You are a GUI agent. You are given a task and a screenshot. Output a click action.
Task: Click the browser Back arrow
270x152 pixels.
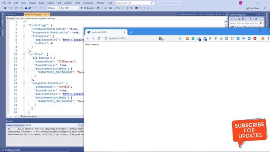[x=88, y=38]
